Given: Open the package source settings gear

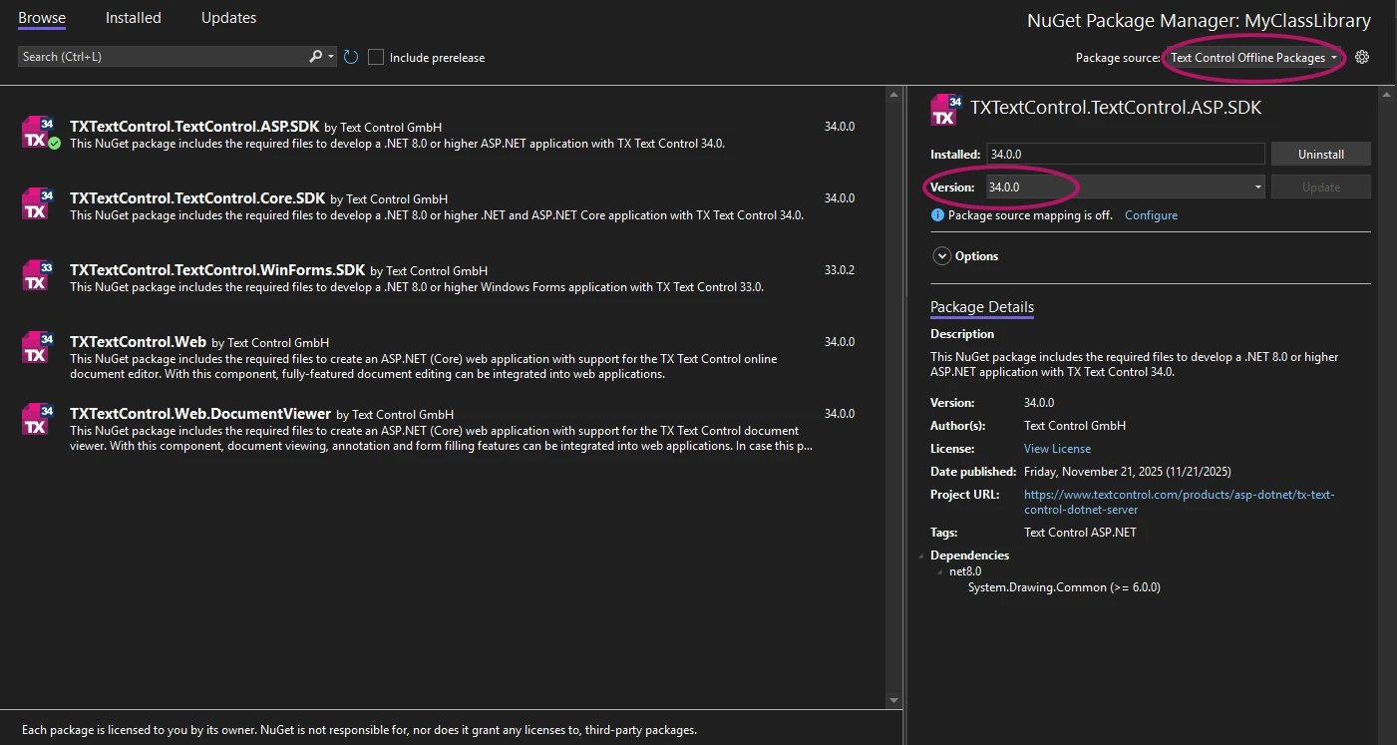Looking at the screenshot, I should [1362, 57].
